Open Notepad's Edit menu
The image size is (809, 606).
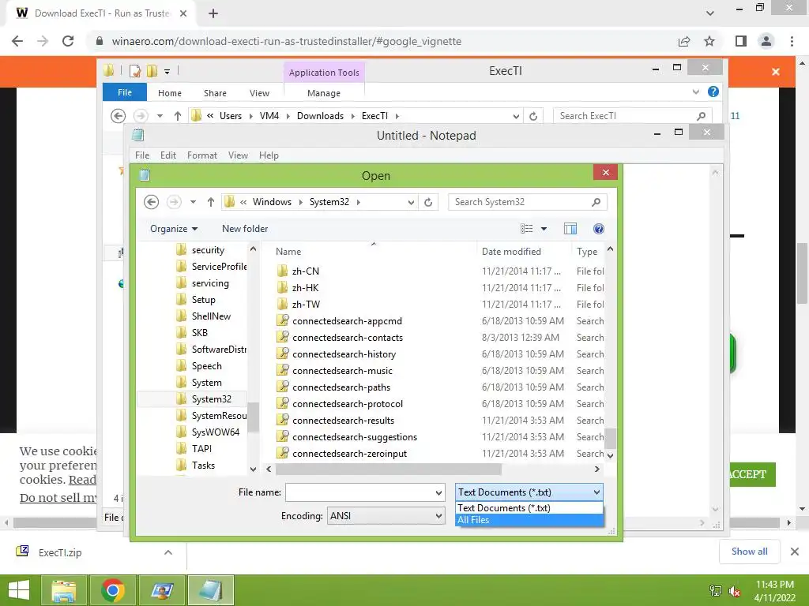click(x=168, y=155)
